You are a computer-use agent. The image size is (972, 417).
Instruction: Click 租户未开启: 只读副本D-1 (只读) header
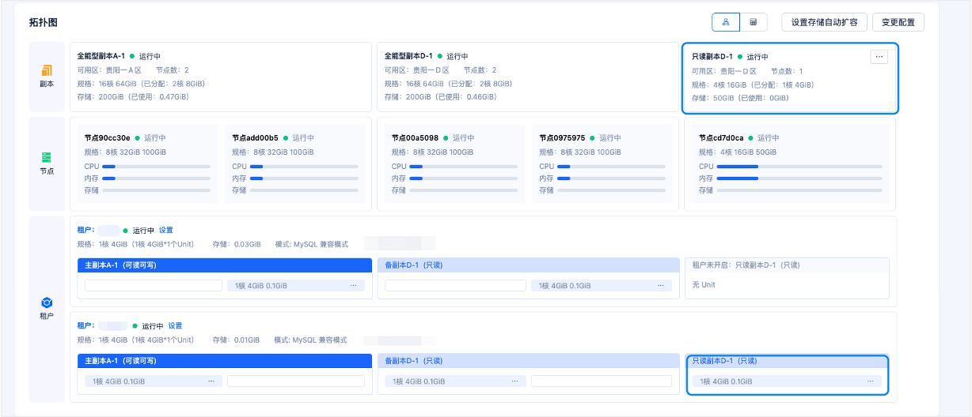[787, 265]
